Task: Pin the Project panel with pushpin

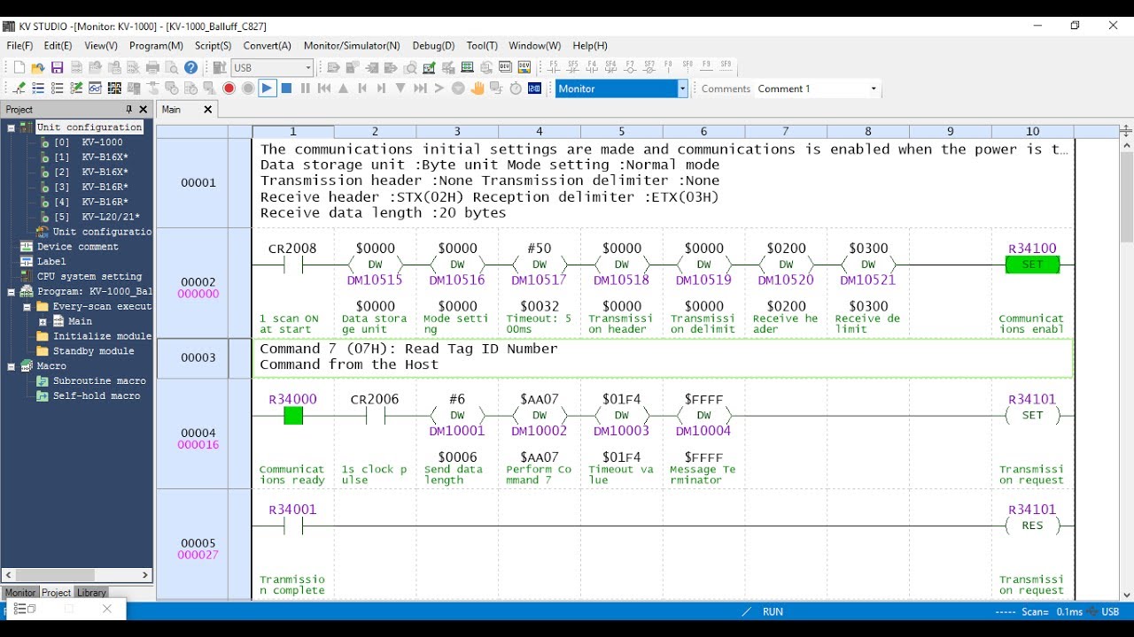Action: click(129, 110)
